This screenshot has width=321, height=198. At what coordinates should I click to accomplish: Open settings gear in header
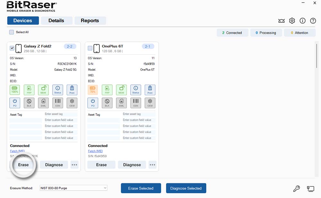coord(292,20)
